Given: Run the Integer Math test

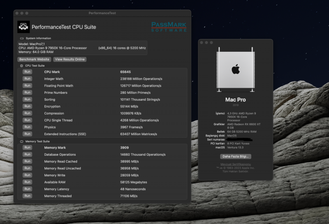Looking at the screenshot, I should pos(27,79).
